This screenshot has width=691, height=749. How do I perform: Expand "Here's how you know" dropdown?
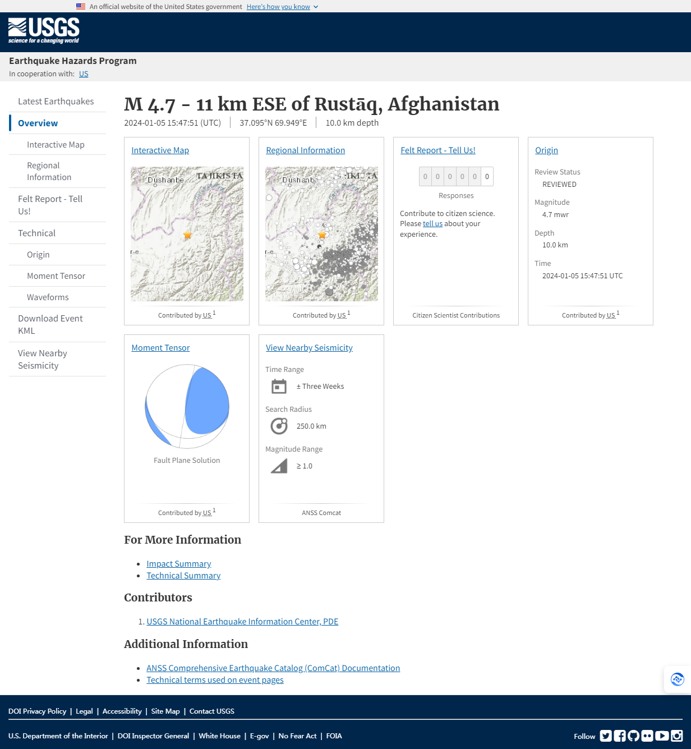pos(282,7)
